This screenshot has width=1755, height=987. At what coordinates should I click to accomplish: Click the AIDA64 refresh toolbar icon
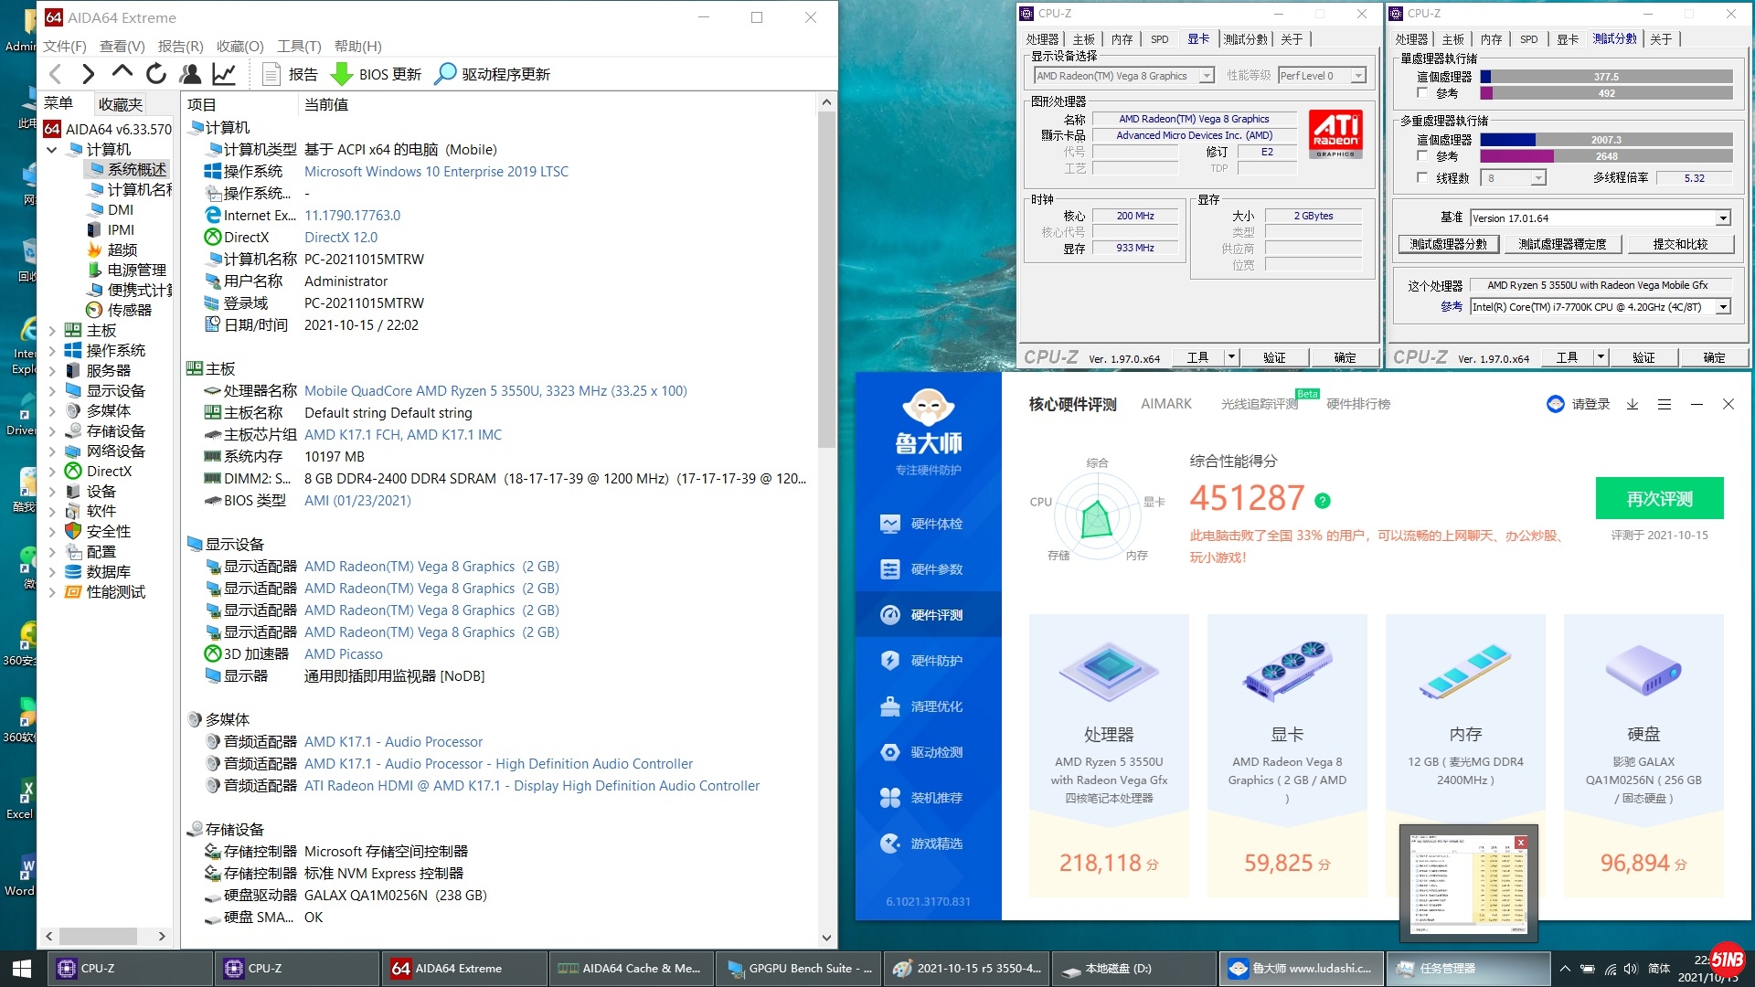pyautogui.click(x=156, y=74)
